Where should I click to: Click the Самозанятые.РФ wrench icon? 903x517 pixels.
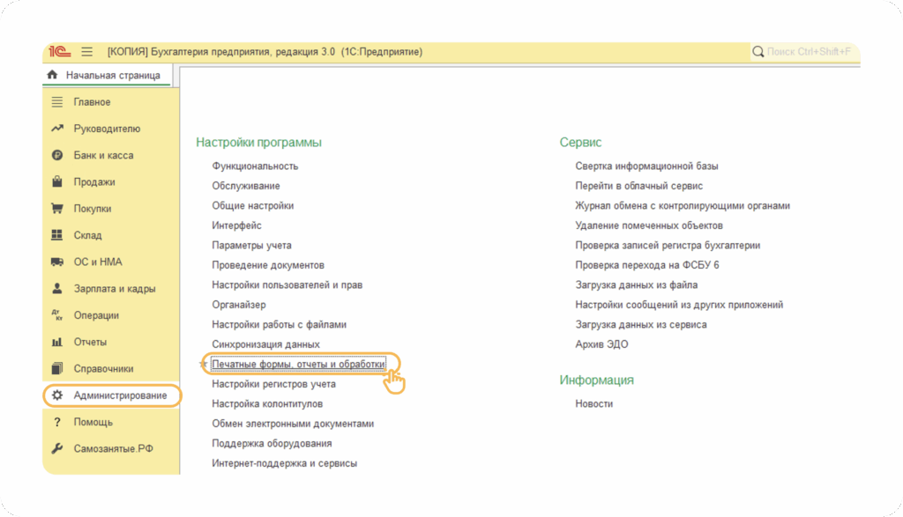click(57, 449)
